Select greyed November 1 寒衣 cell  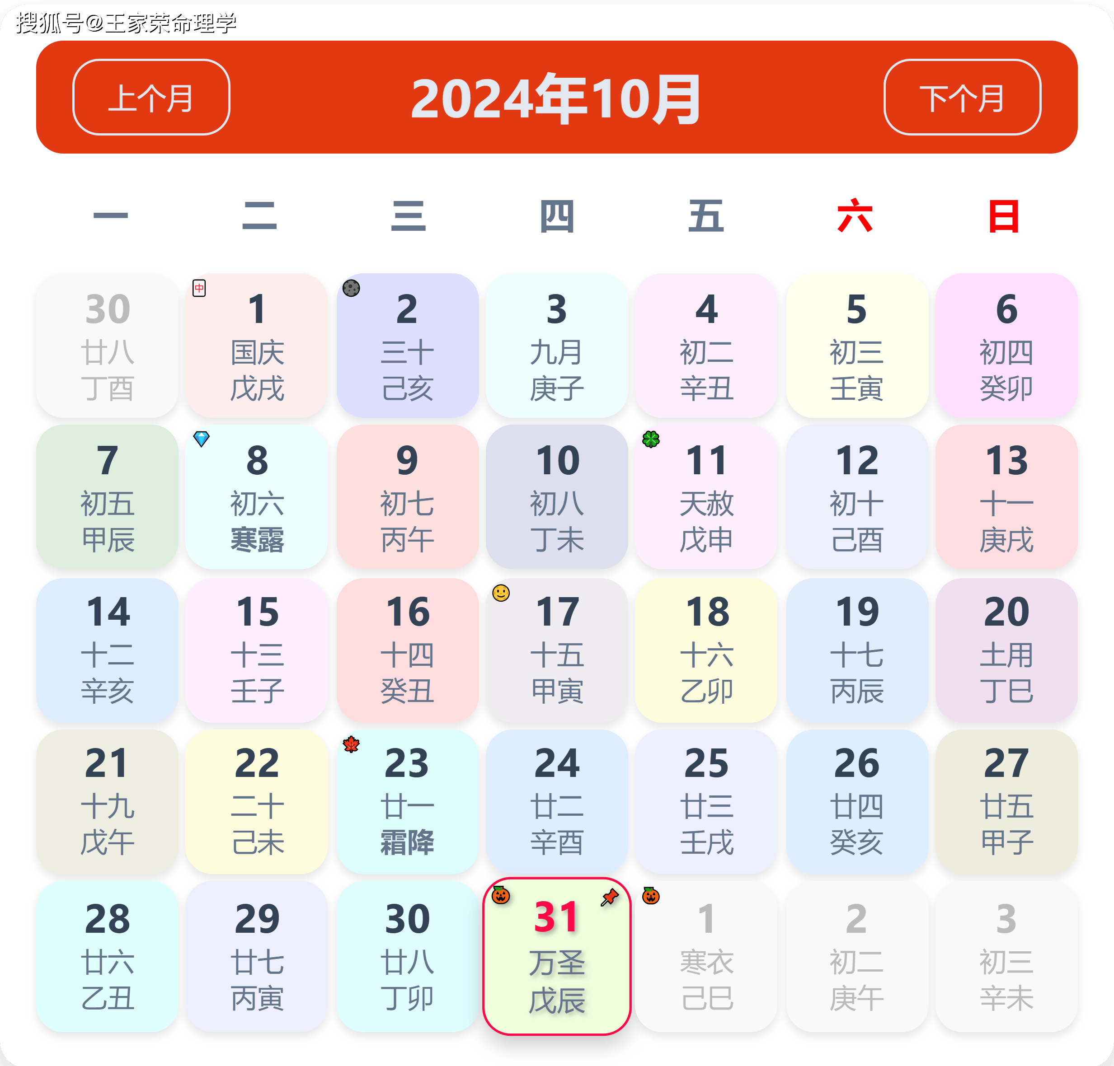click(706, 956)
